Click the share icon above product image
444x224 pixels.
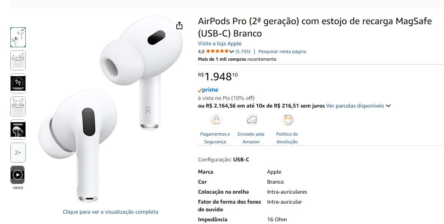point(179,25)
